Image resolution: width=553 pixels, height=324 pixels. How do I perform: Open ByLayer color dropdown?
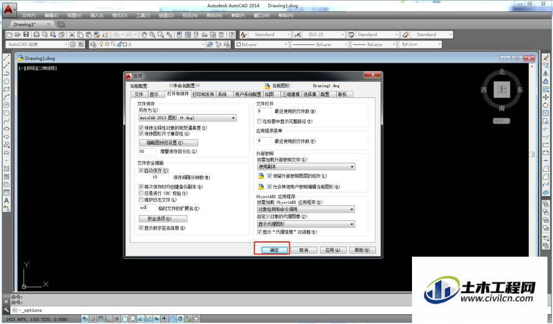click(x=262, y=44)
